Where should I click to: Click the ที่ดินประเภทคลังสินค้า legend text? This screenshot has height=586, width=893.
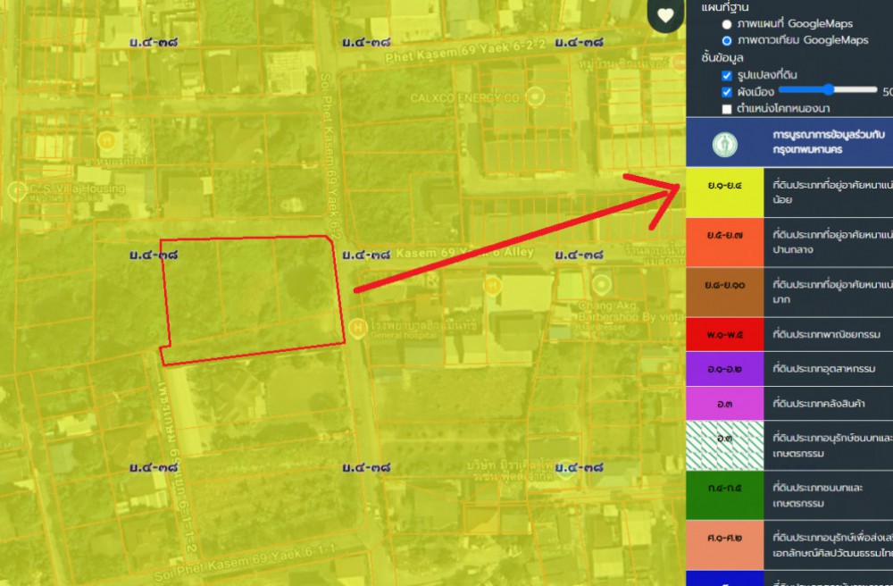(x=818, y=404)
